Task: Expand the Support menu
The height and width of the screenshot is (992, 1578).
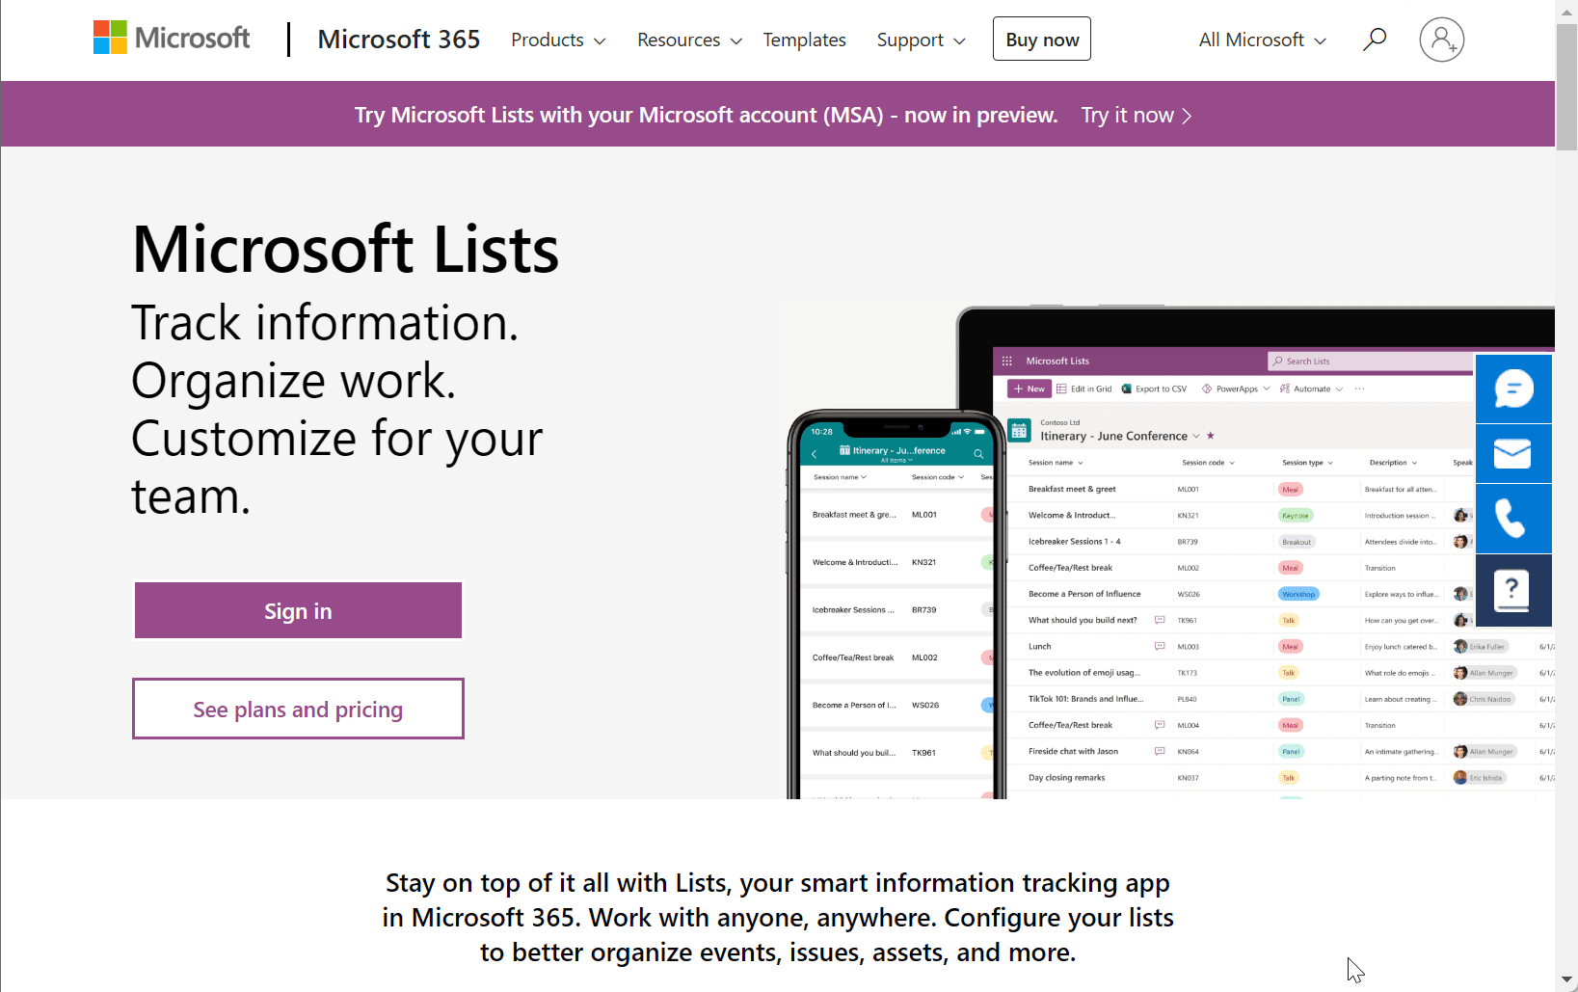Action: (921, 40)
